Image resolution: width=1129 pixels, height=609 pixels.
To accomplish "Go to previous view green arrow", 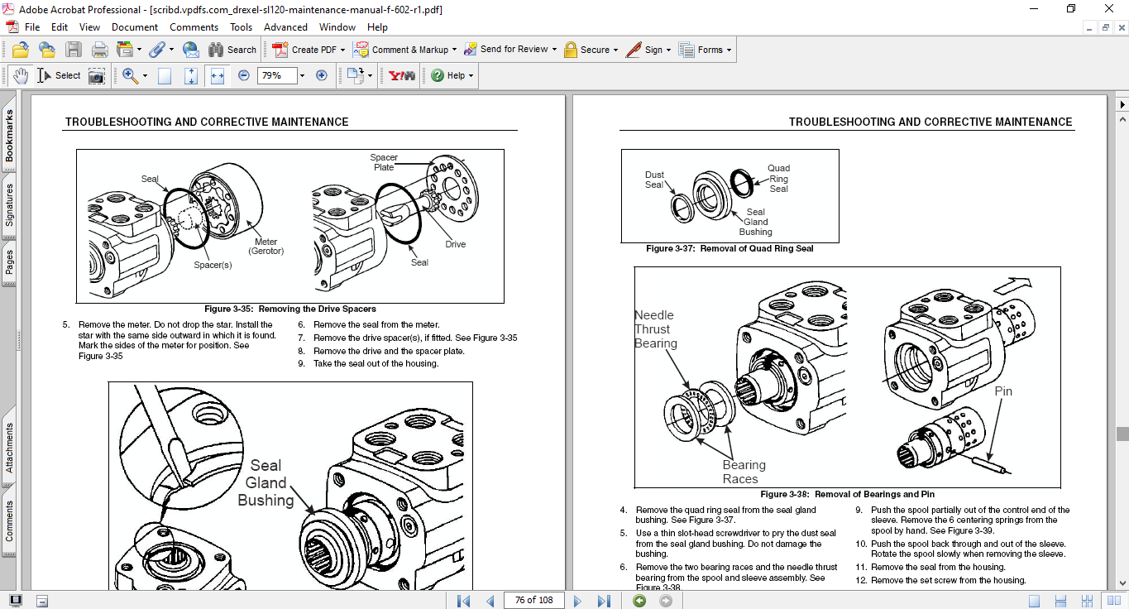I will pyautogui.click(x=639, y=600).
